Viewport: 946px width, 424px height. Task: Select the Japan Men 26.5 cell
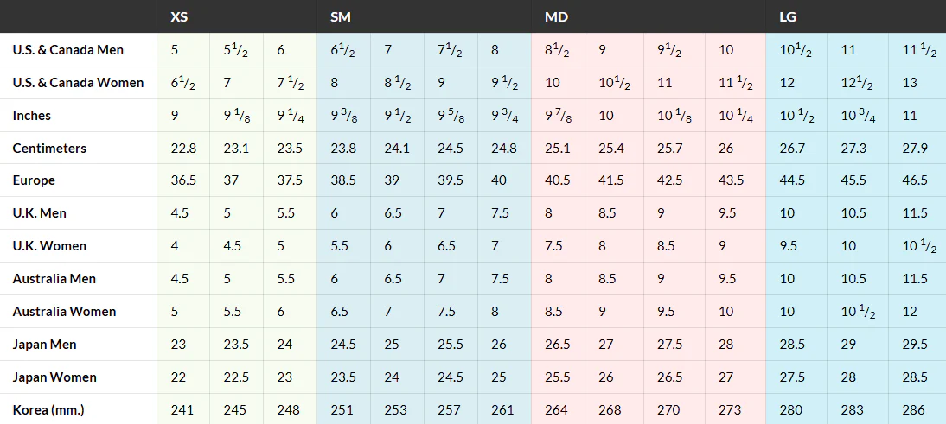(x=558, y=345)
